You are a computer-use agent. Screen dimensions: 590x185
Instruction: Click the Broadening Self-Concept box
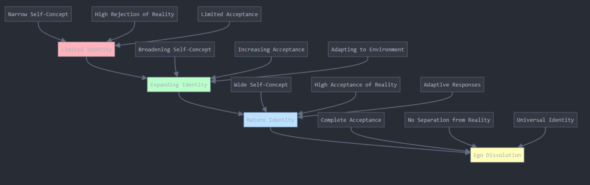coord(175,49)
